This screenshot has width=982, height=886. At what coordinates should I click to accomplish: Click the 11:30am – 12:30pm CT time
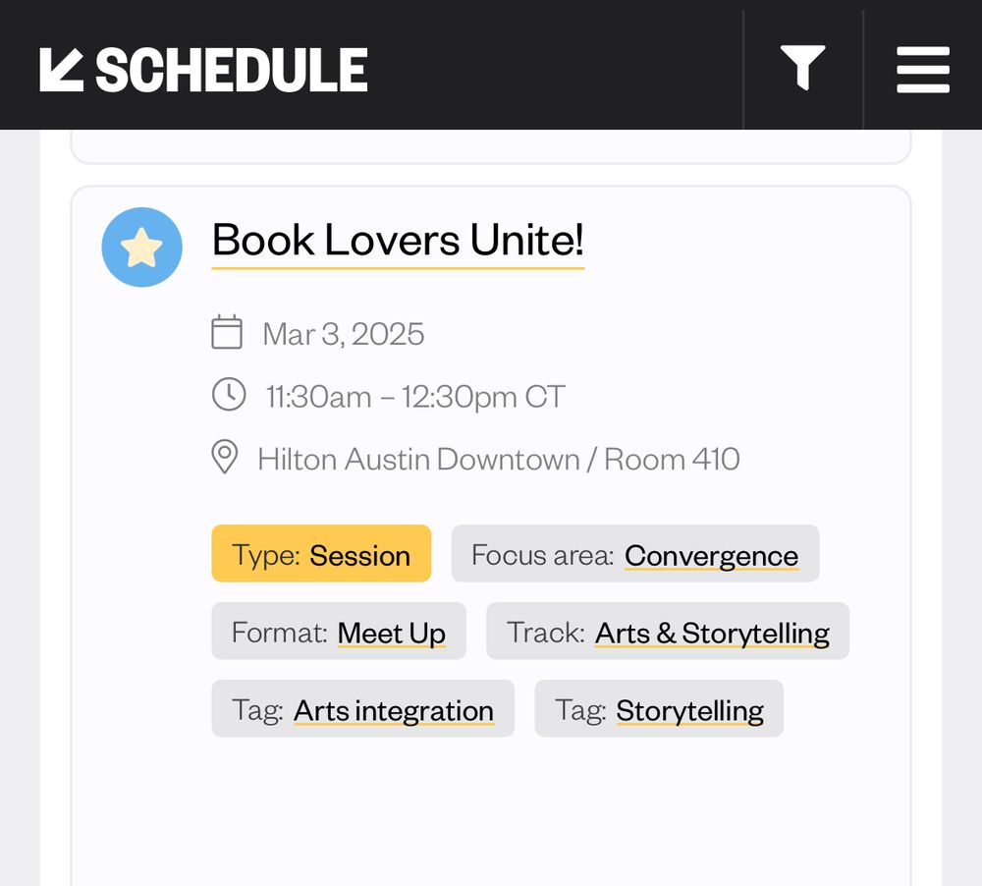pyautogui.click(x=415, y=397)
